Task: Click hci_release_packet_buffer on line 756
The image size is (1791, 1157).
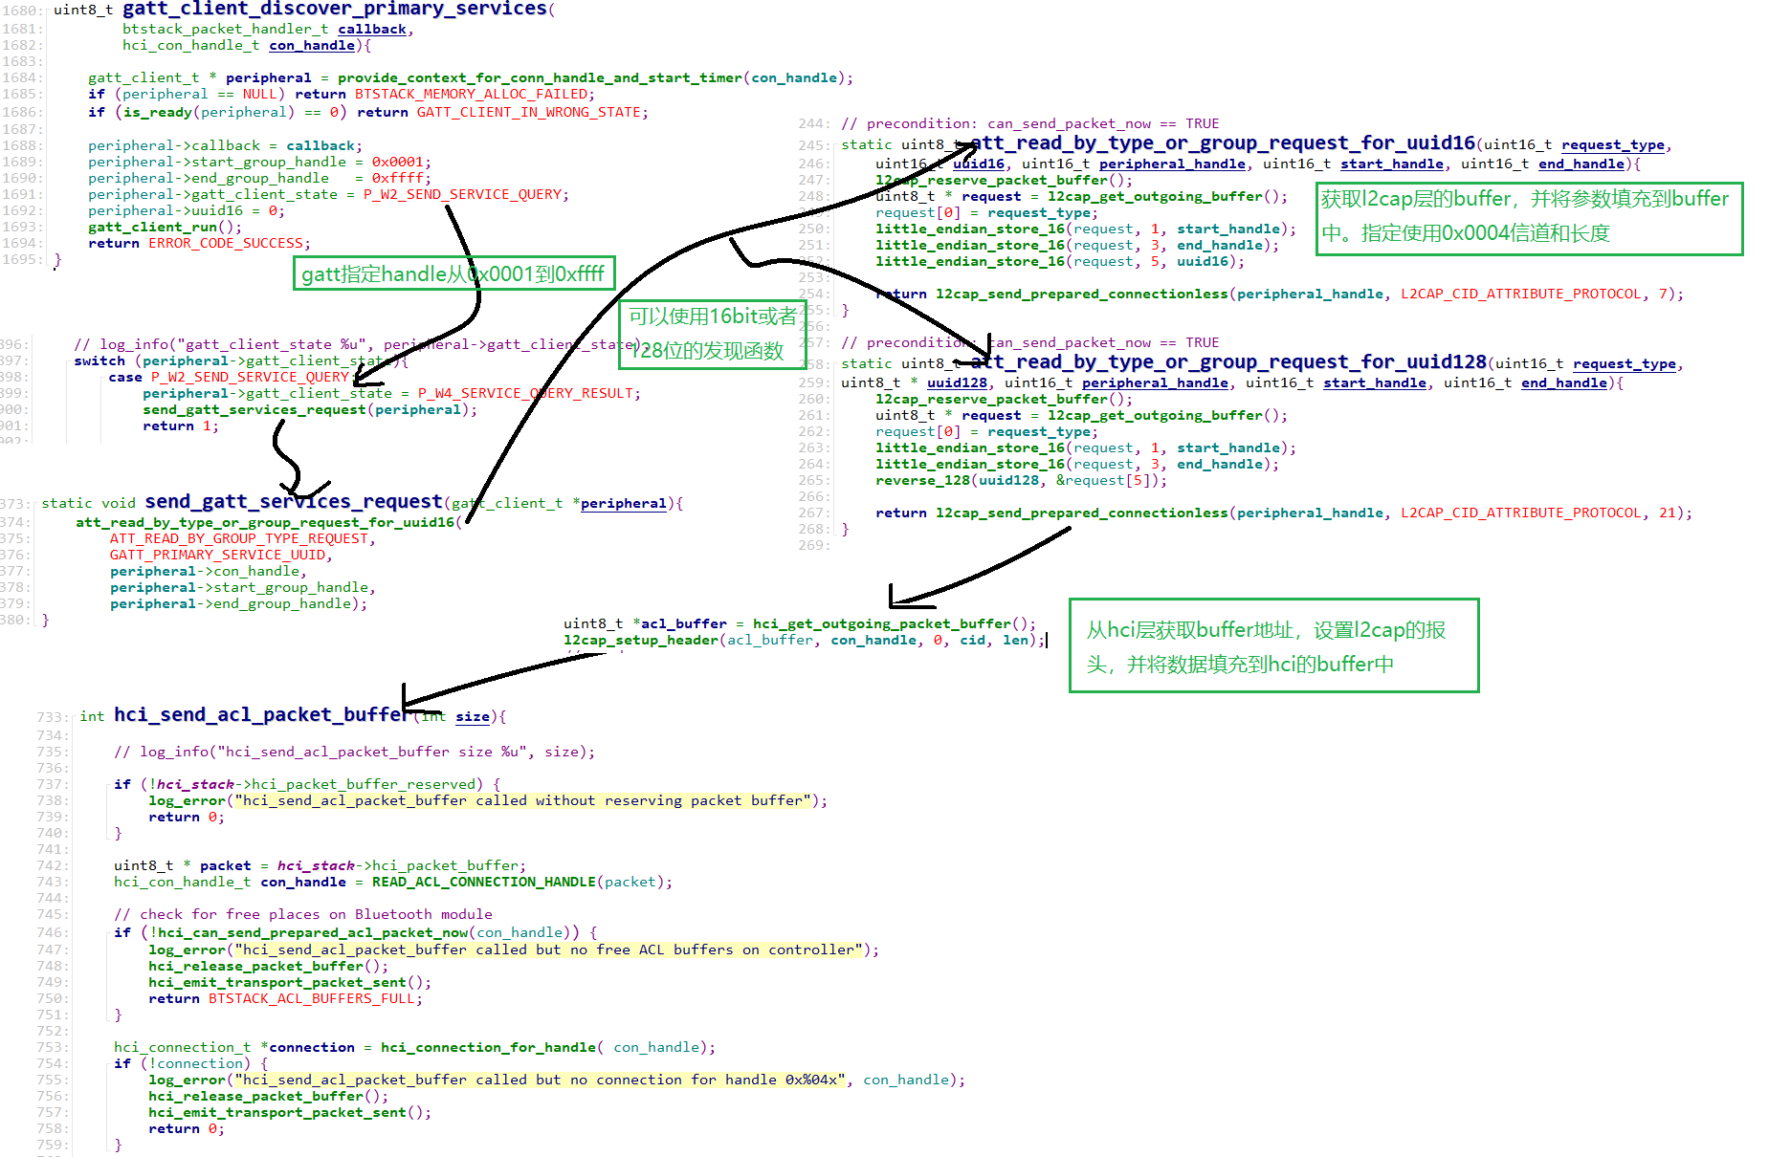Action: [x=255, y=1097]
